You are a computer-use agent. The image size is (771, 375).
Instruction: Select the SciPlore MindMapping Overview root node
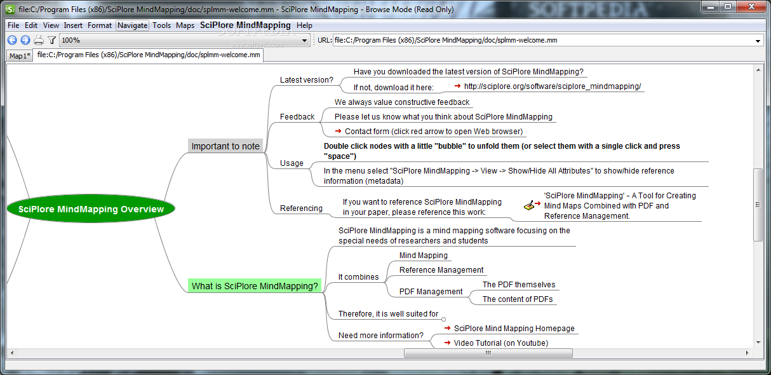pyautogui.click(x=91, y=209)
